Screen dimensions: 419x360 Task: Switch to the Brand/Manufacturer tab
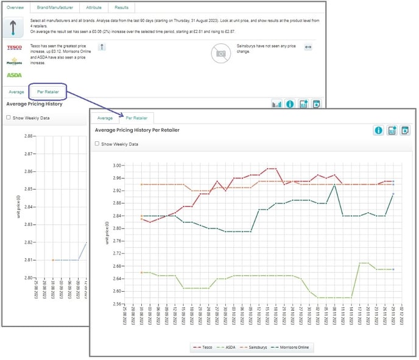pyautogui.click(x=55, y=7)
